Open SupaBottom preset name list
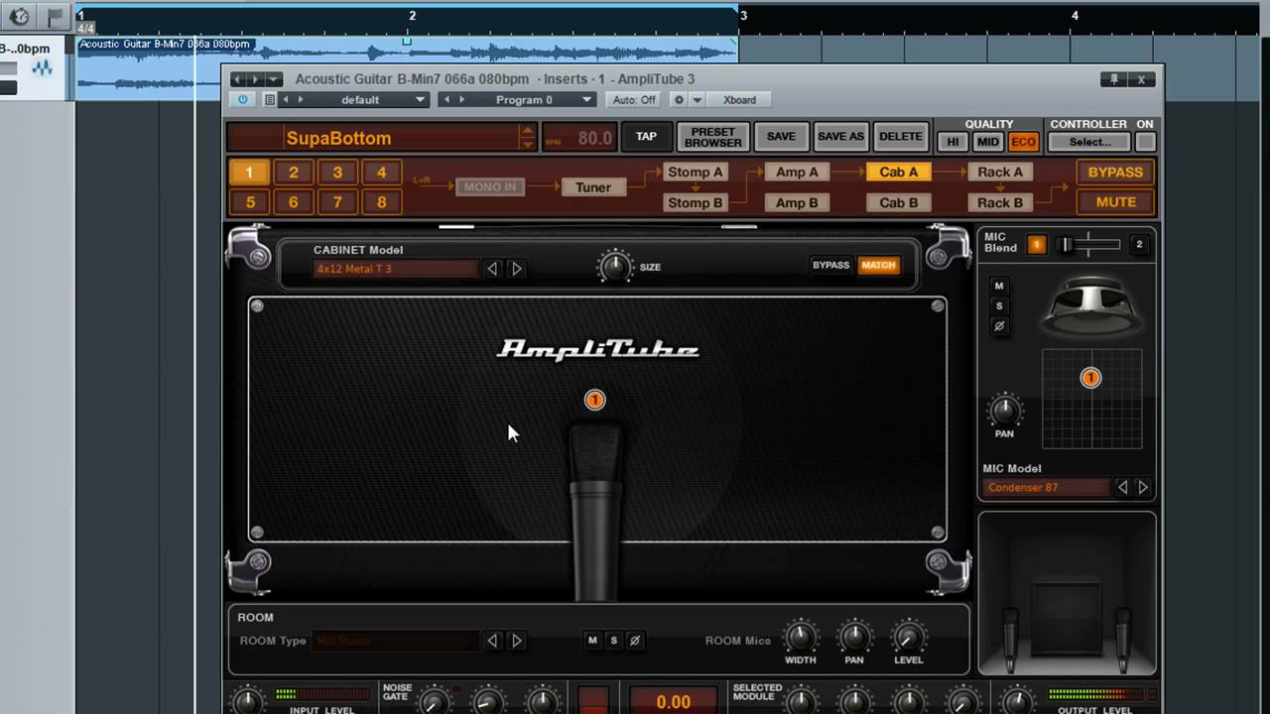The width and height of the screenshot is (1270, 714). [382, 138]
